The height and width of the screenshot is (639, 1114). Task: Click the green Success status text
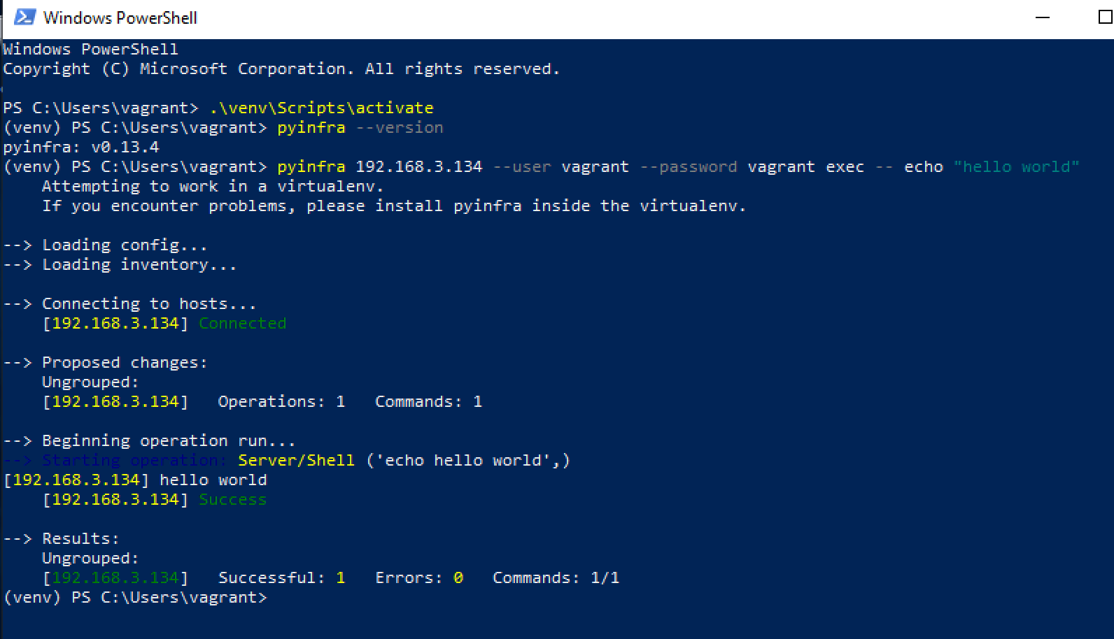pos(232,499)
